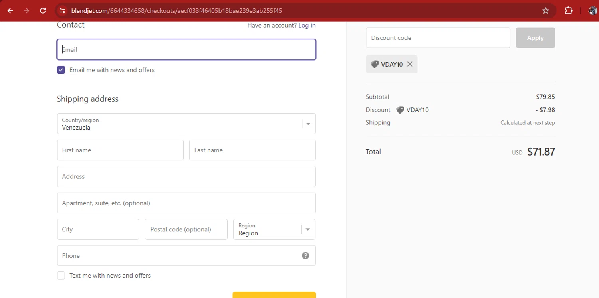This screenshot has width=599, height=298.
Task: Open the Country/region dropdown
Action: coord(186,124)
